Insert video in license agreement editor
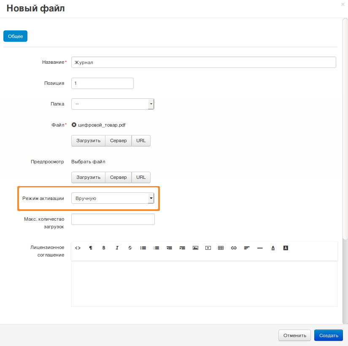Screen dimensions: 348x346 pos(208,248)
